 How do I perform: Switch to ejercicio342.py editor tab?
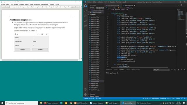point(129,5)
